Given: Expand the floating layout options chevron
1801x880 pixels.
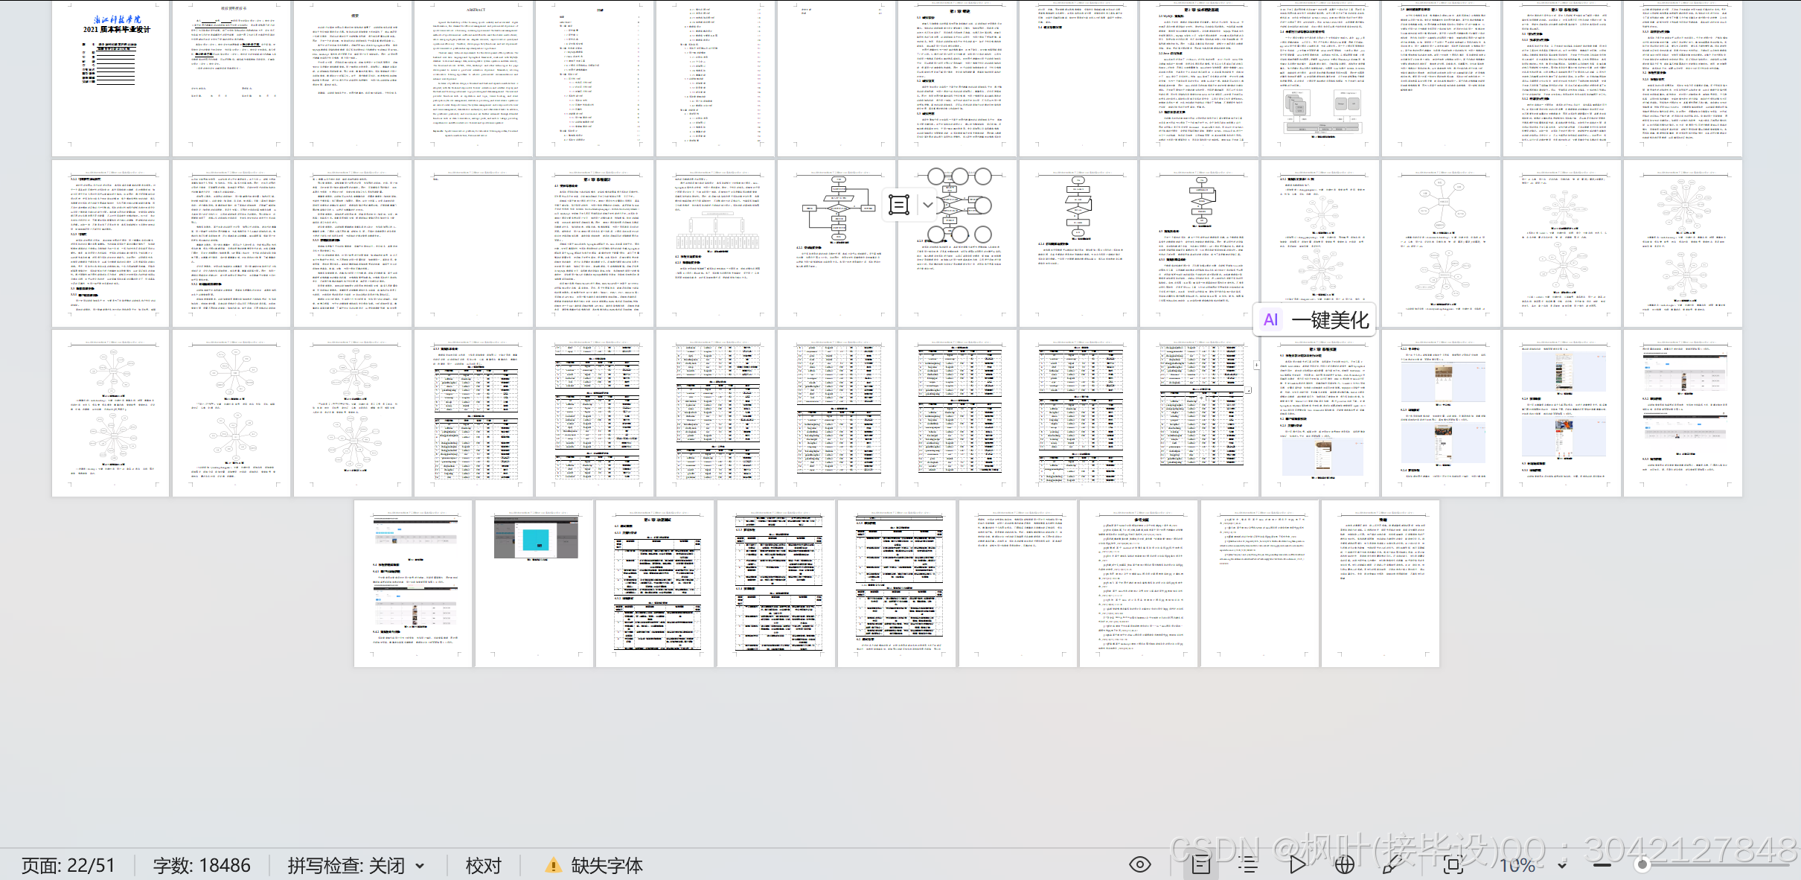Looking at the screenshot, I should click(x=927, y=205).
